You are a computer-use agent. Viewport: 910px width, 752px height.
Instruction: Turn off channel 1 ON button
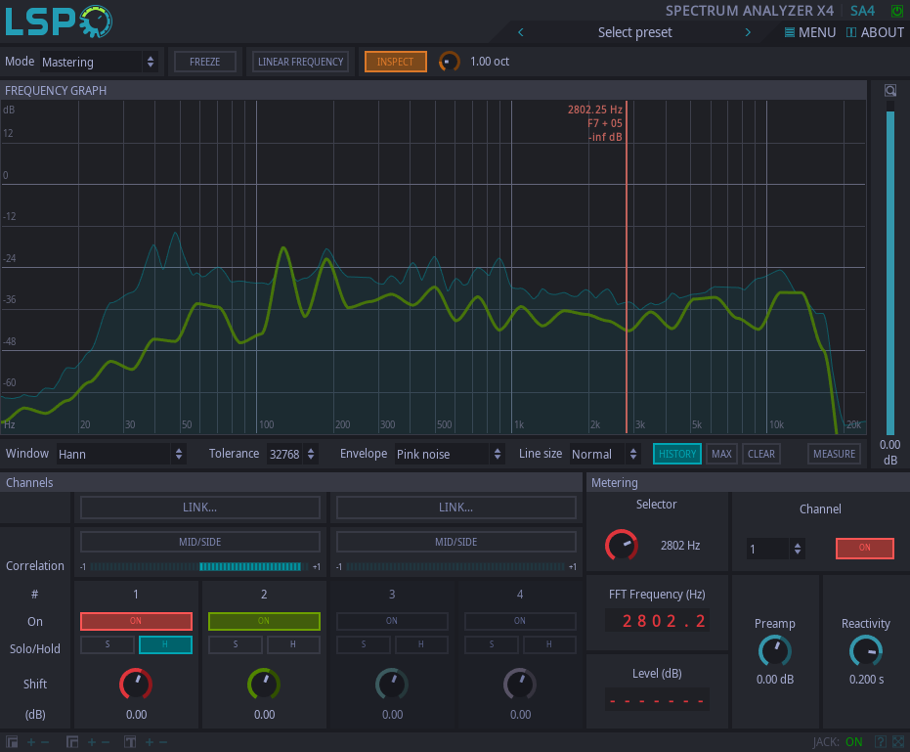[x=136, y=621]
